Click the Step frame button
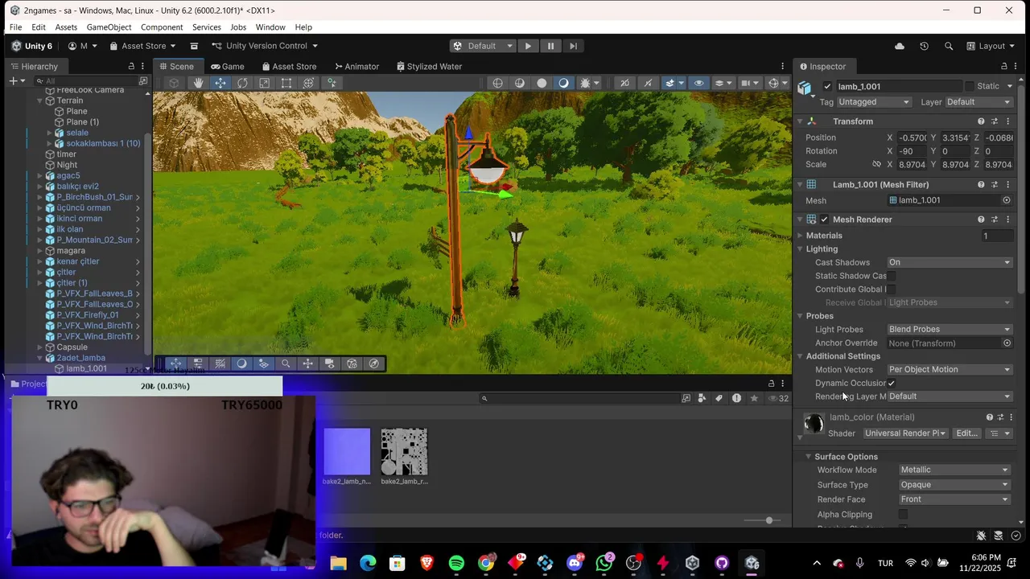Viewport: 1030px width, 579px height. [x=573, y=46]
